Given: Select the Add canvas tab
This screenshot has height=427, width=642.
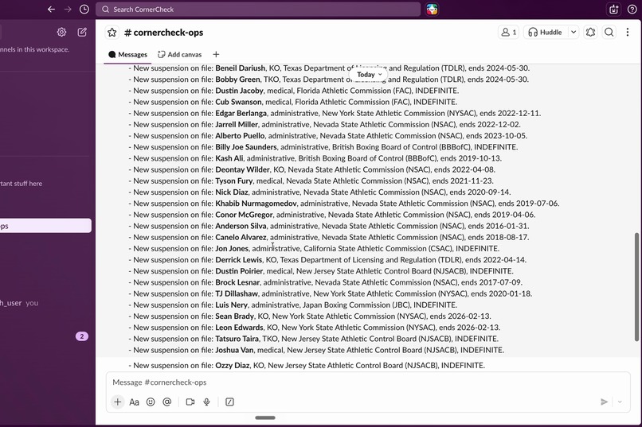Looking at the screenshot, I should pos(180,54).
